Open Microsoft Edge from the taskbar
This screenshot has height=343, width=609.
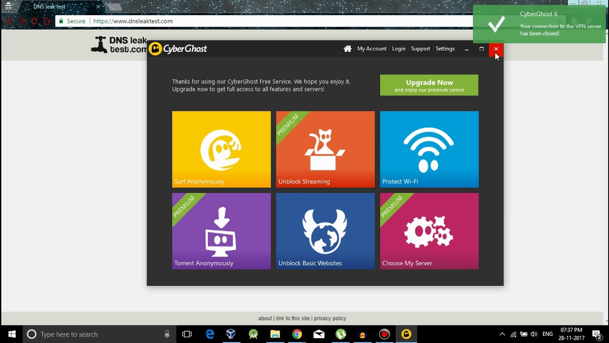210,334
